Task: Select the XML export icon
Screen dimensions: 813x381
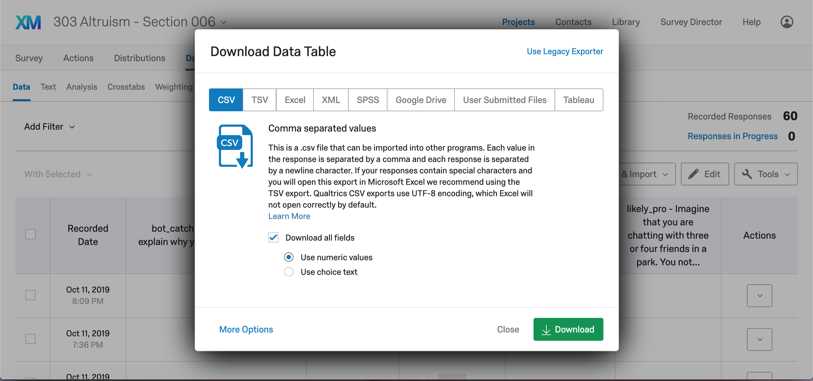Action: (x=331, y=100)
